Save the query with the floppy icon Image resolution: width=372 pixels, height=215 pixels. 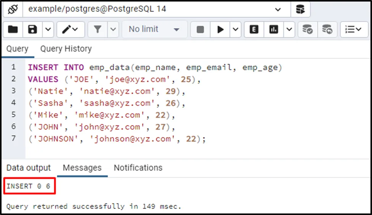pyautogui.click(x=32, y=29)
